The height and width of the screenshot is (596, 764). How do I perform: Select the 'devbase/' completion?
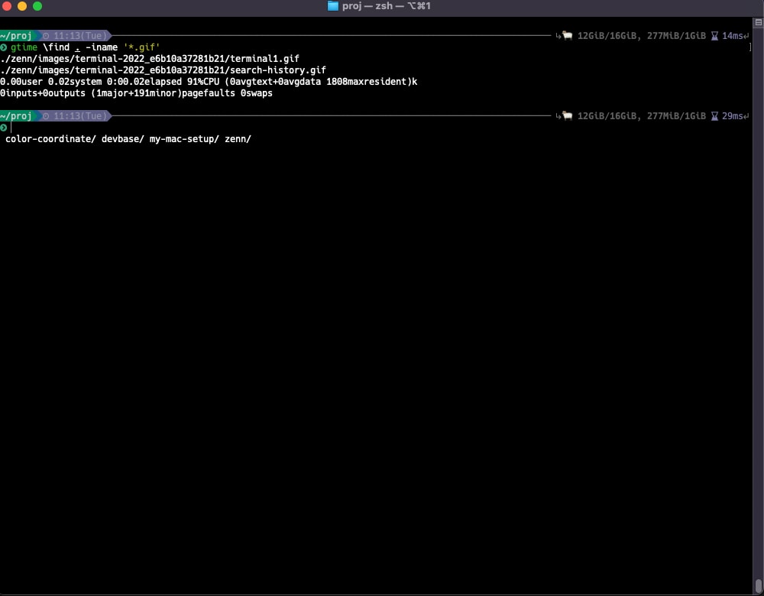(x=123, y=139)
